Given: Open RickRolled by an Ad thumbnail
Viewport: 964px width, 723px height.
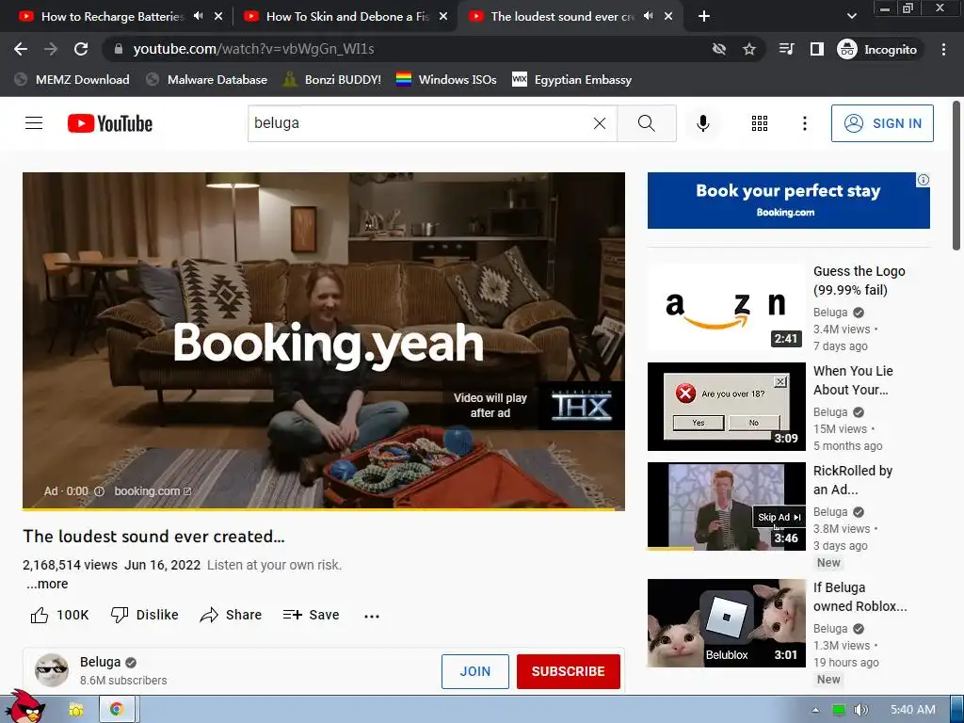Looking at the screenshot, I should [726, 506].
